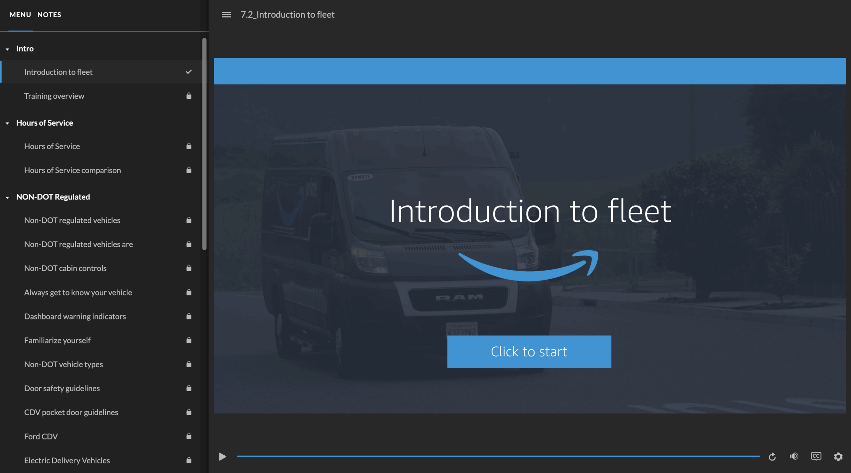Image resolution: width=851 pixels, height=473 pixels.
Task: Select Non-DOT vehicle types item
Action: 101,364
